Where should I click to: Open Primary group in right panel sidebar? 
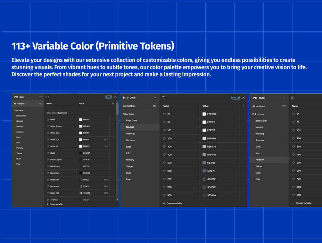click(269, 160)
